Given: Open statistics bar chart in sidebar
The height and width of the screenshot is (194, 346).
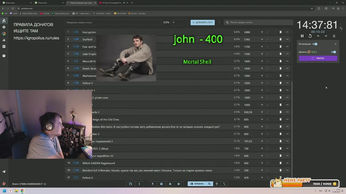Looking at the screenshot, I should click(4, 40).
